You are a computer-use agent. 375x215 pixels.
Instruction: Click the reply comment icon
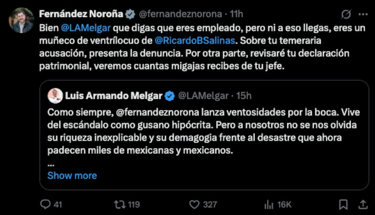[x=45, y=204]
